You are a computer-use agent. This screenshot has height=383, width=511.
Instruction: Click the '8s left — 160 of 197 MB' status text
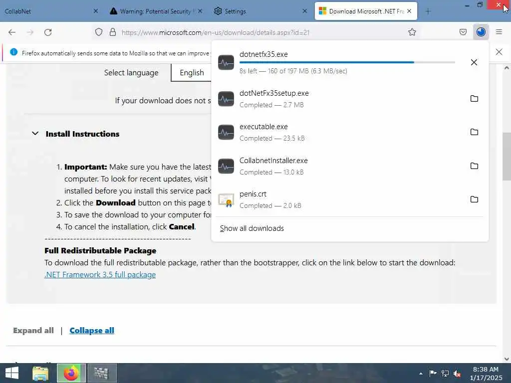[293, 71]
